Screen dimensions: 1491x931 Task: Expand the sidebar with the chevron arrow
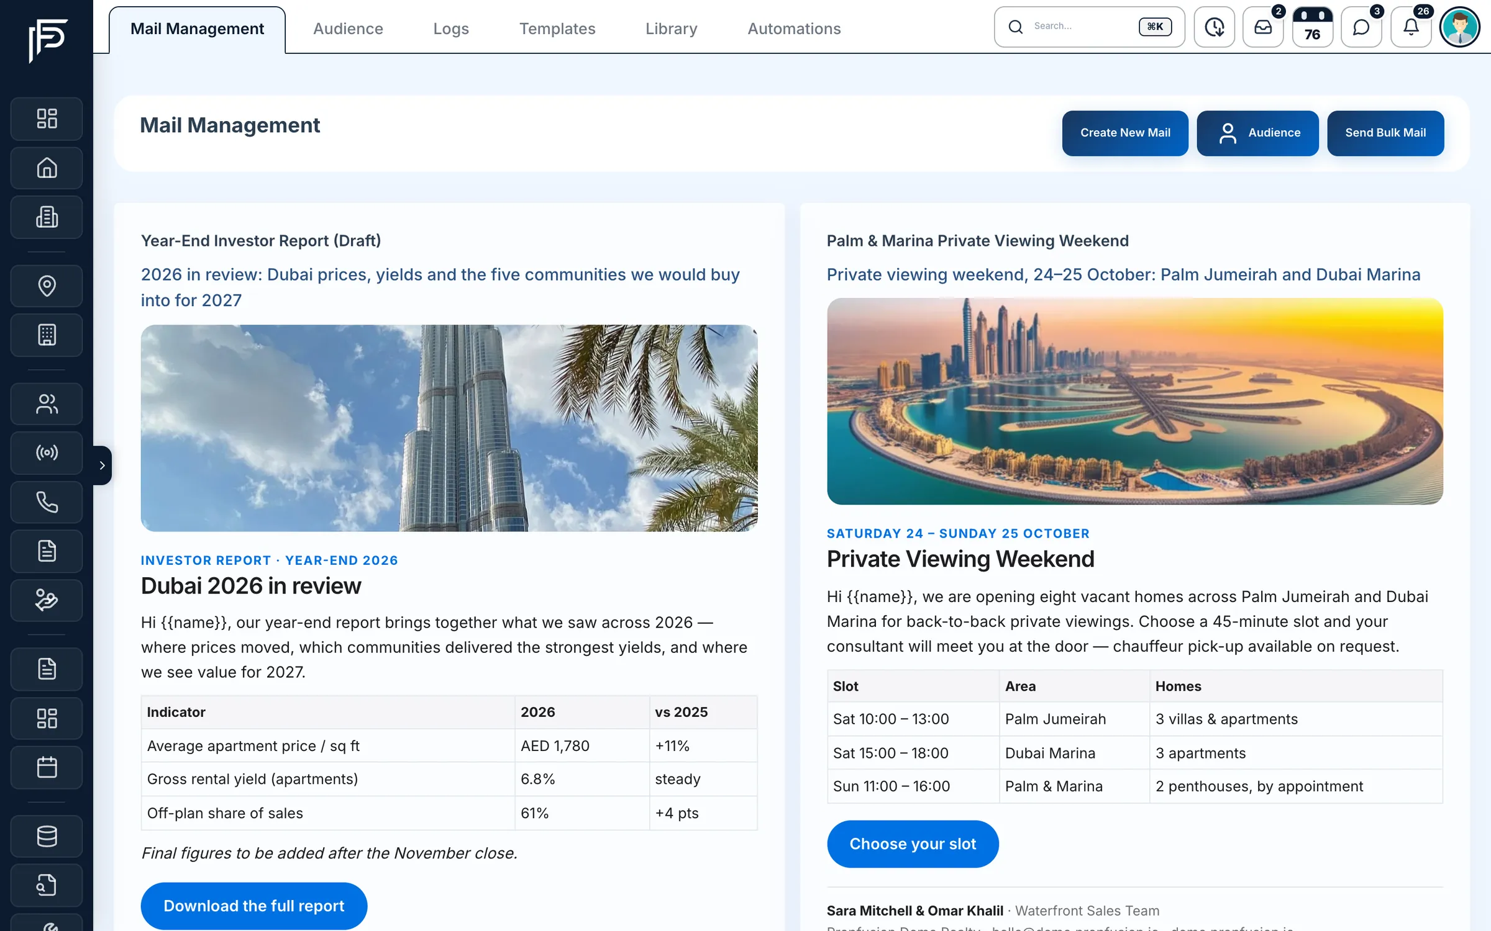[103, 465]
